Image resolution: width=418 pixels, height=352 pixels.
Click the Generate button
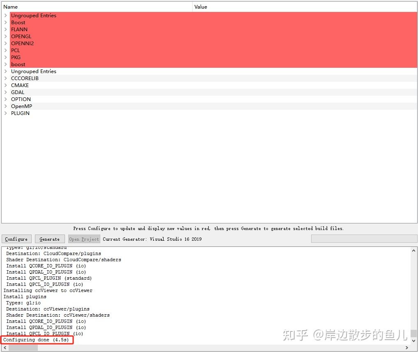pyautogui.click(x=50, y=239)
